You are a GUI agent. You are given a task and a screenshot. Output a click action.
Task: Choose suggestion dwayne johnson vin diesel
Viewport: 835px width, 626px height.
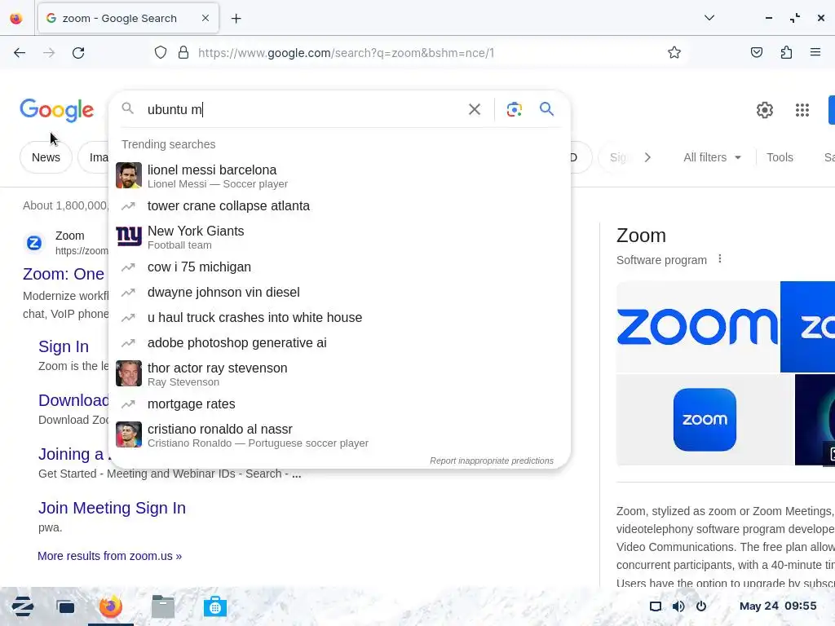point(339,293)
